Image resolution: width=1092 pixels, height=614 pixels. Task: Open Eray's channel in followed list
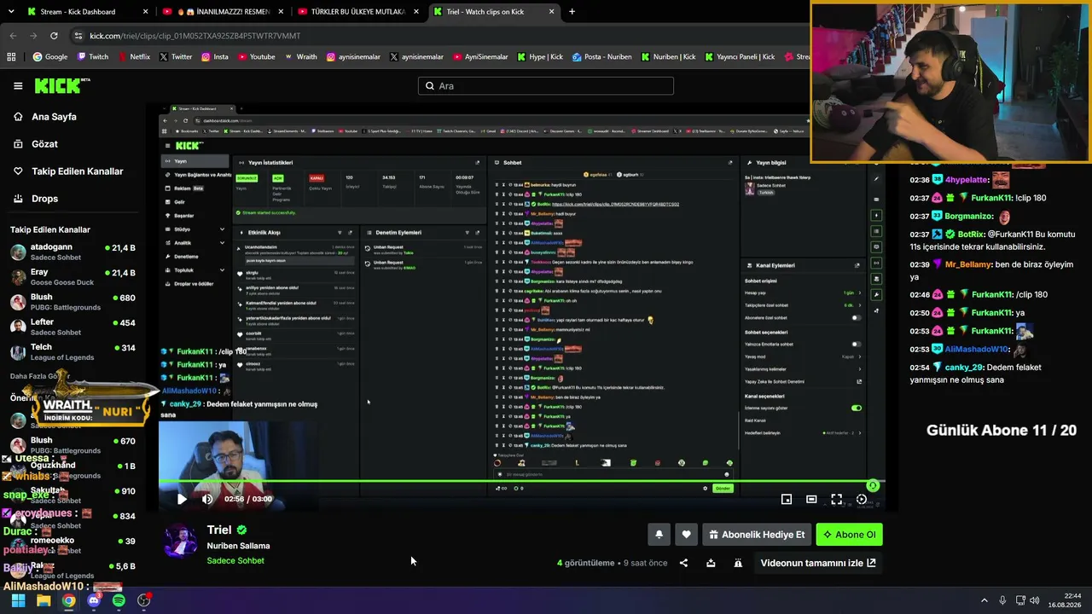pos(73,276)
